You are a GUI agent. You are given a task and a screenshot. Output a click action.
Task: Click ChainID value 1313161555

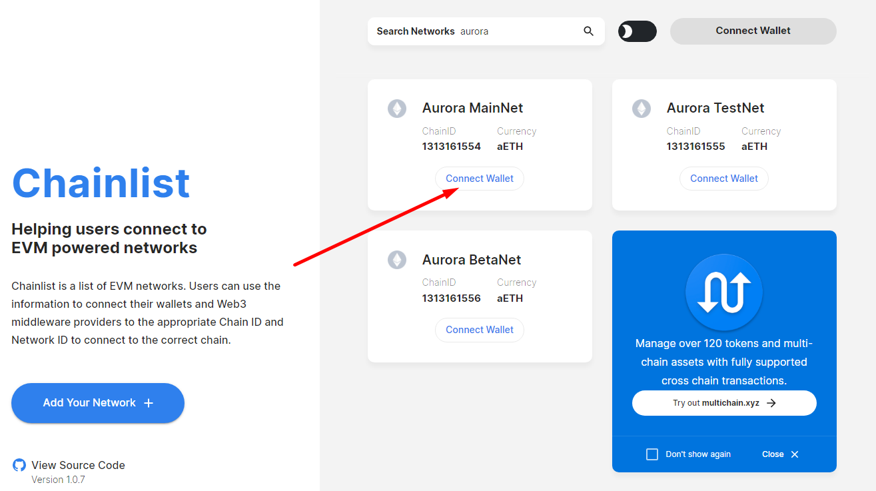click(x=695, y=147)
